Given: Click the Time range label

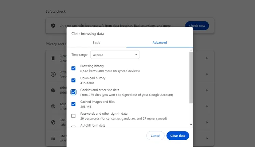Looking at the screenshot, I should coord(79,54).
